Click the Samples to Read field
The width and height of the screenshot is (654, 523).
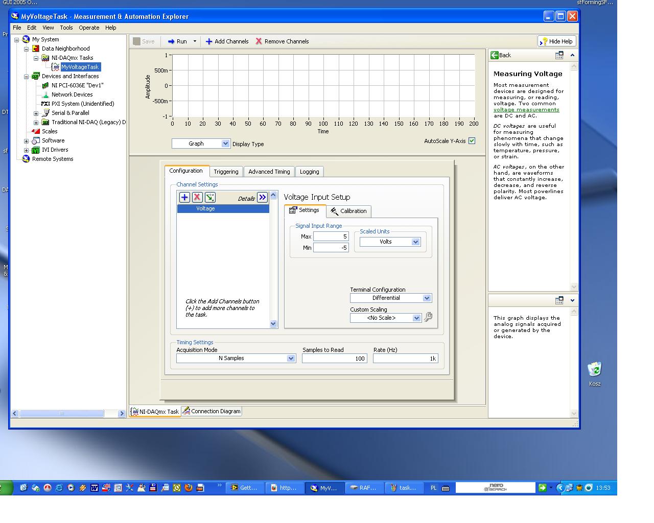(334, 359)
